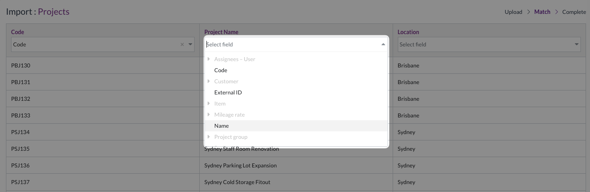Collapse the Project Name field dropdown
590x192 pixels.
[x=383, y=44]
